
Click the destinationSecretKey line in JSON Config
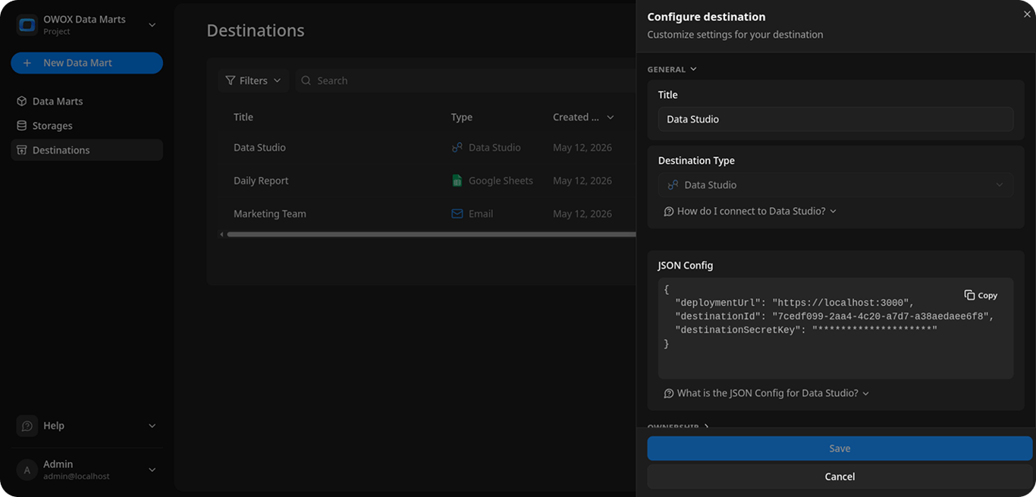[x=806, y=330]
